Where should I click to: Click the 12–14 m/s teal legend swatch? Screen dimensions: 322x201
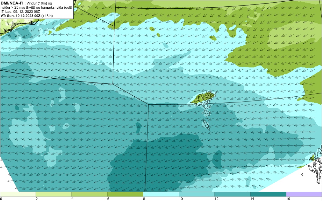[x=232, y=194]
